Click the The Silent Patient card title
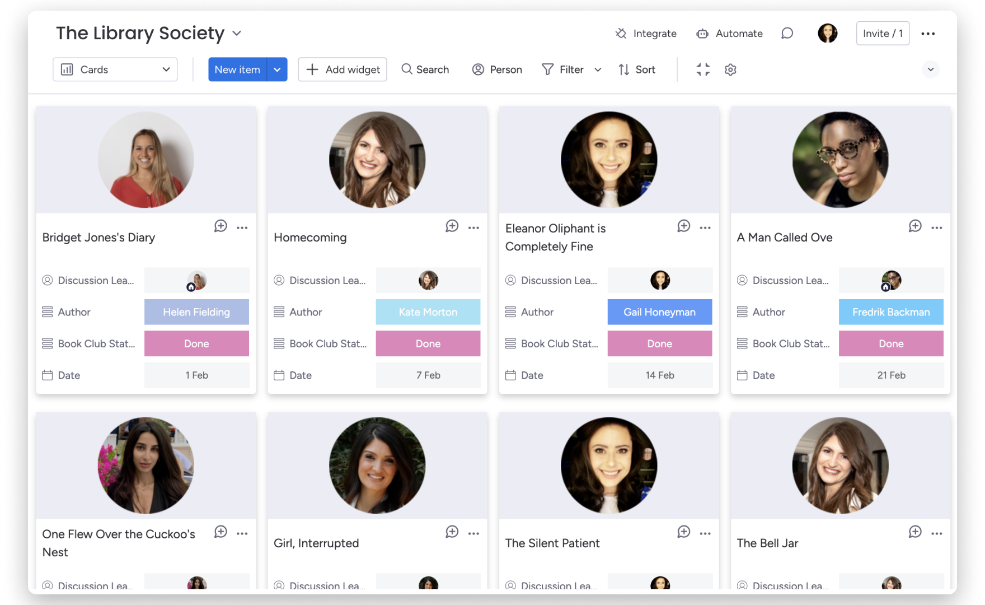 click(552, 543)
